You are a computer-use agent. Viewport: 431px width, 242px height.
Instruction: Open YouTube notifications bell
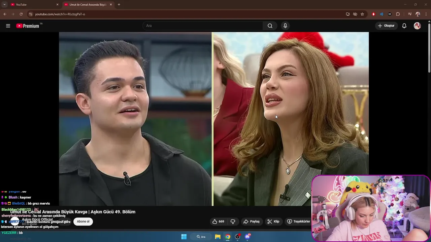coord(404,26)
